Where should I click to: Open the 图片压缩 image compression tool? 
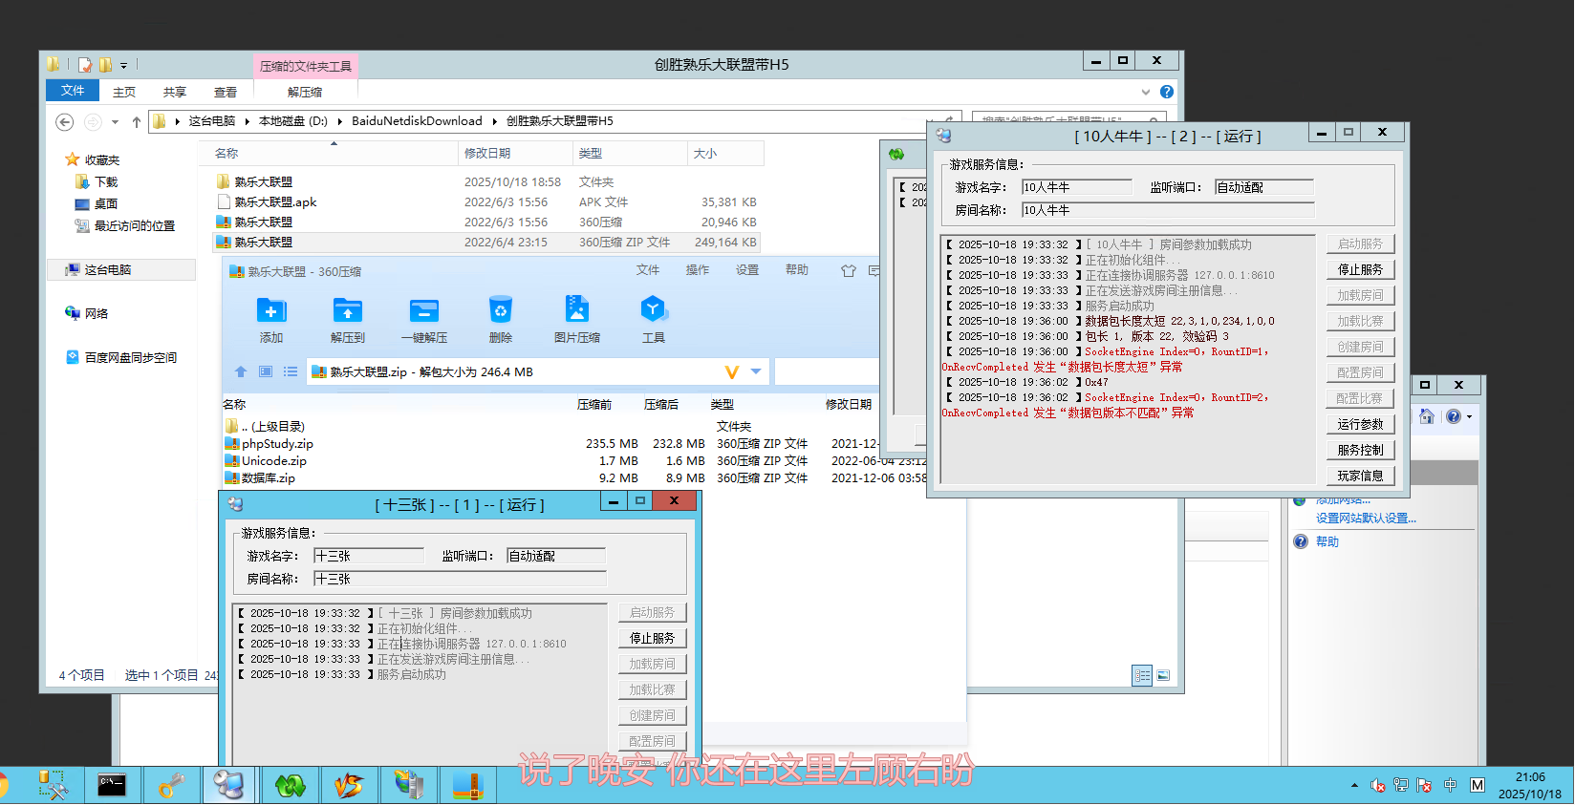click(577, 311)
